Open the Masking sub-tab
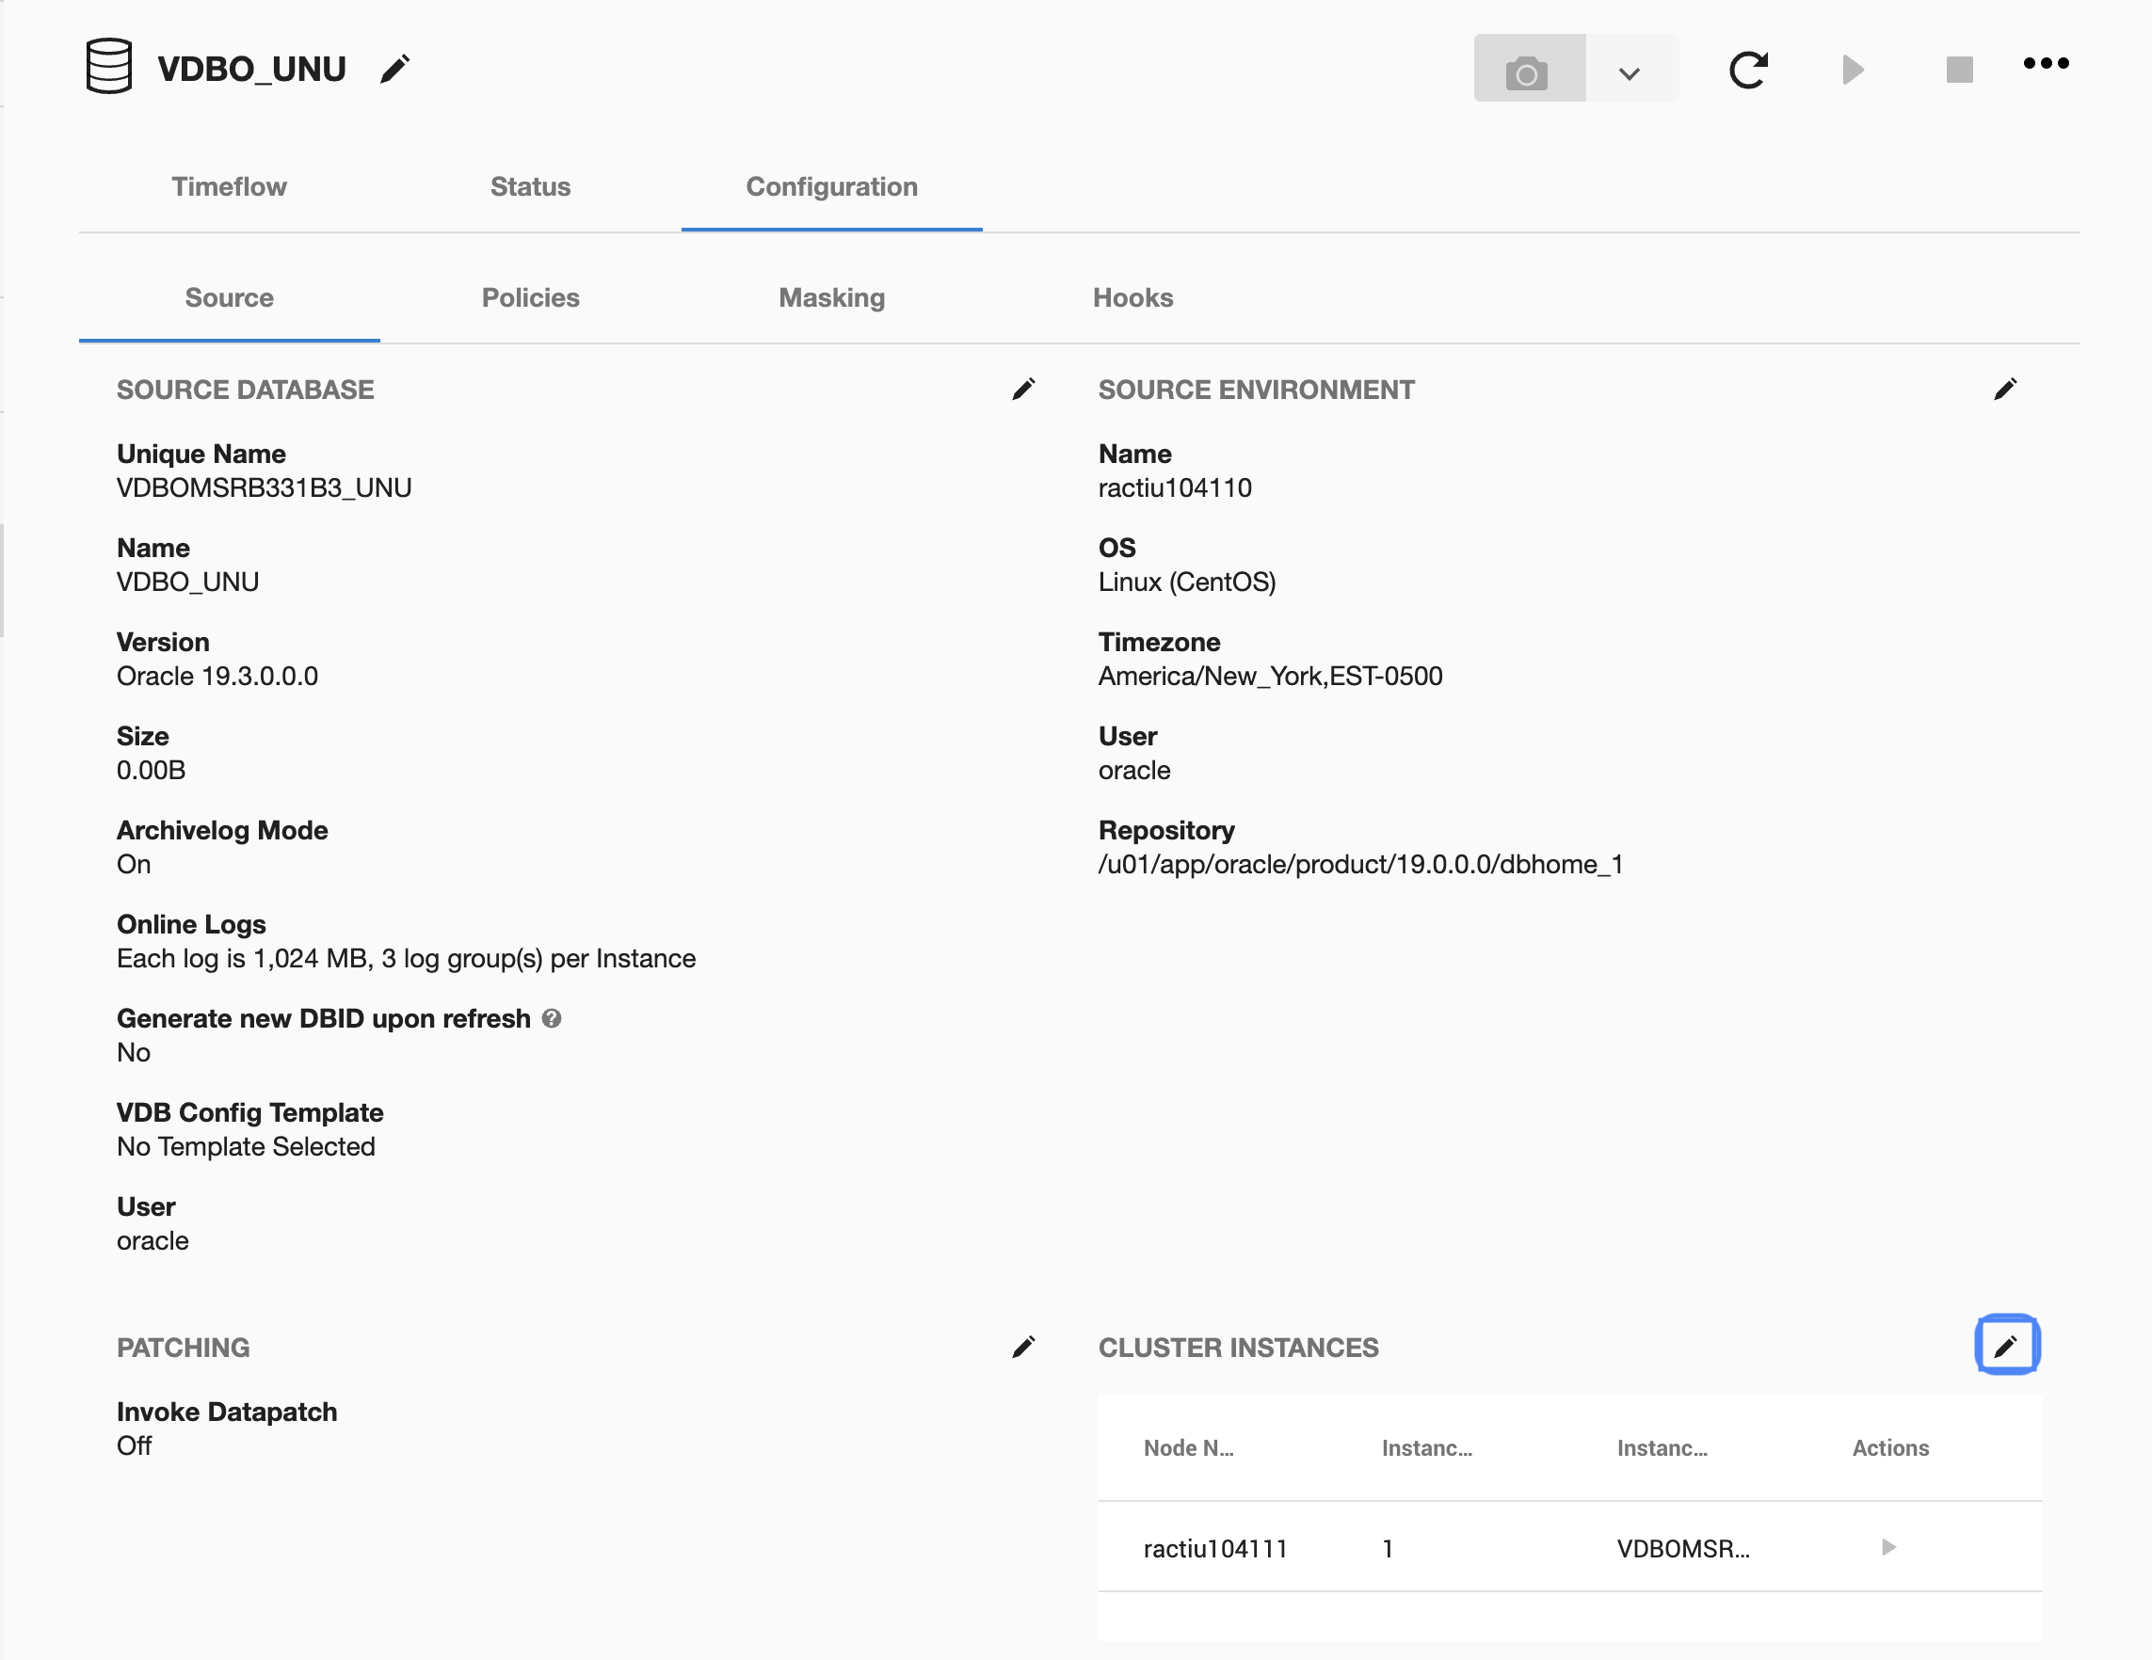 [x=830, y=297]
